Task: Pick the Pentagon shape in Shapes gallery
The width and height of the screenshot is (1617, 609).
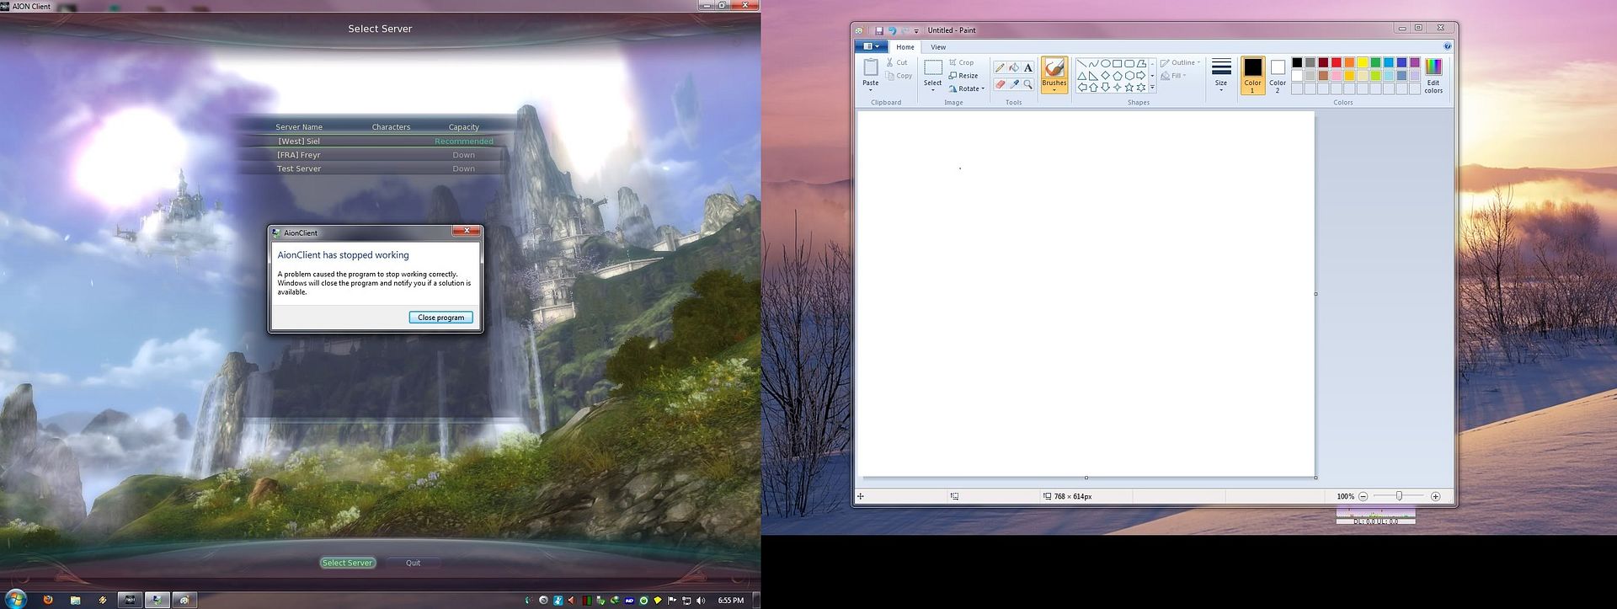Action: point(1117,76)
